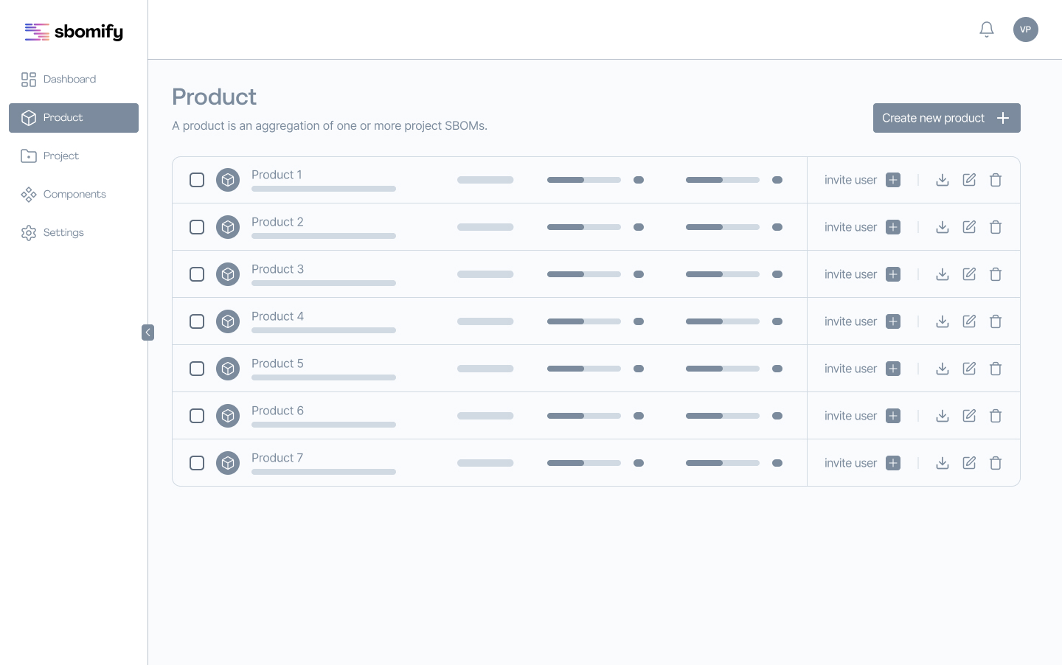
Task: Download Product 6 using the download icon
Action: (943, 416)
